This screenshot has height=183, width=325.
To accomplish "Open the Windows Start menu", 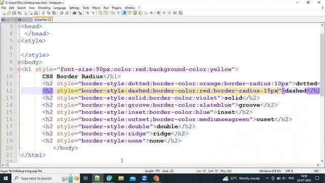I will pos(6,178).
